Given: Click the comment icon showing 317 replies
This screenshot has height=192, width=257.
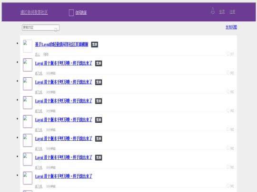Looking at the screenshot, I should pyautogui.click(x=228, y=54).
